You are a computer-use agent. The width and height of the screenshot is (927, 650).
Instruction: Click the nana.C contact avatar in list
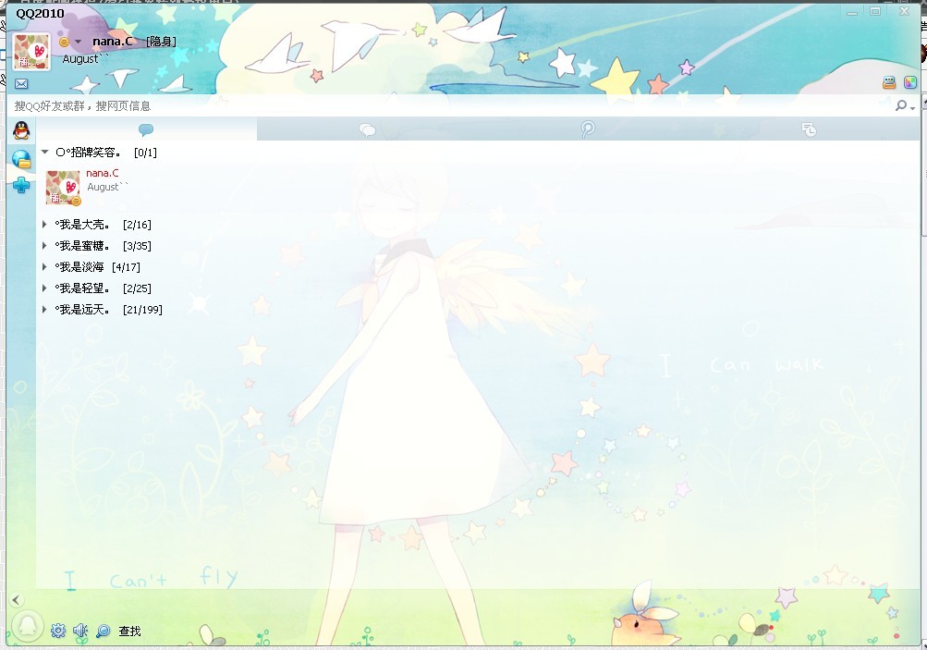(63, 188)
